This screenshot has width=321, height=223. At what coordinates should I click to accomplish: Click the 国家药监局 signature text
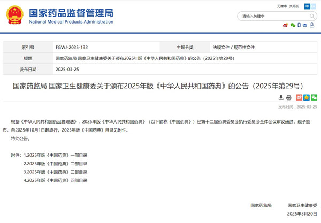coord(261,205)
